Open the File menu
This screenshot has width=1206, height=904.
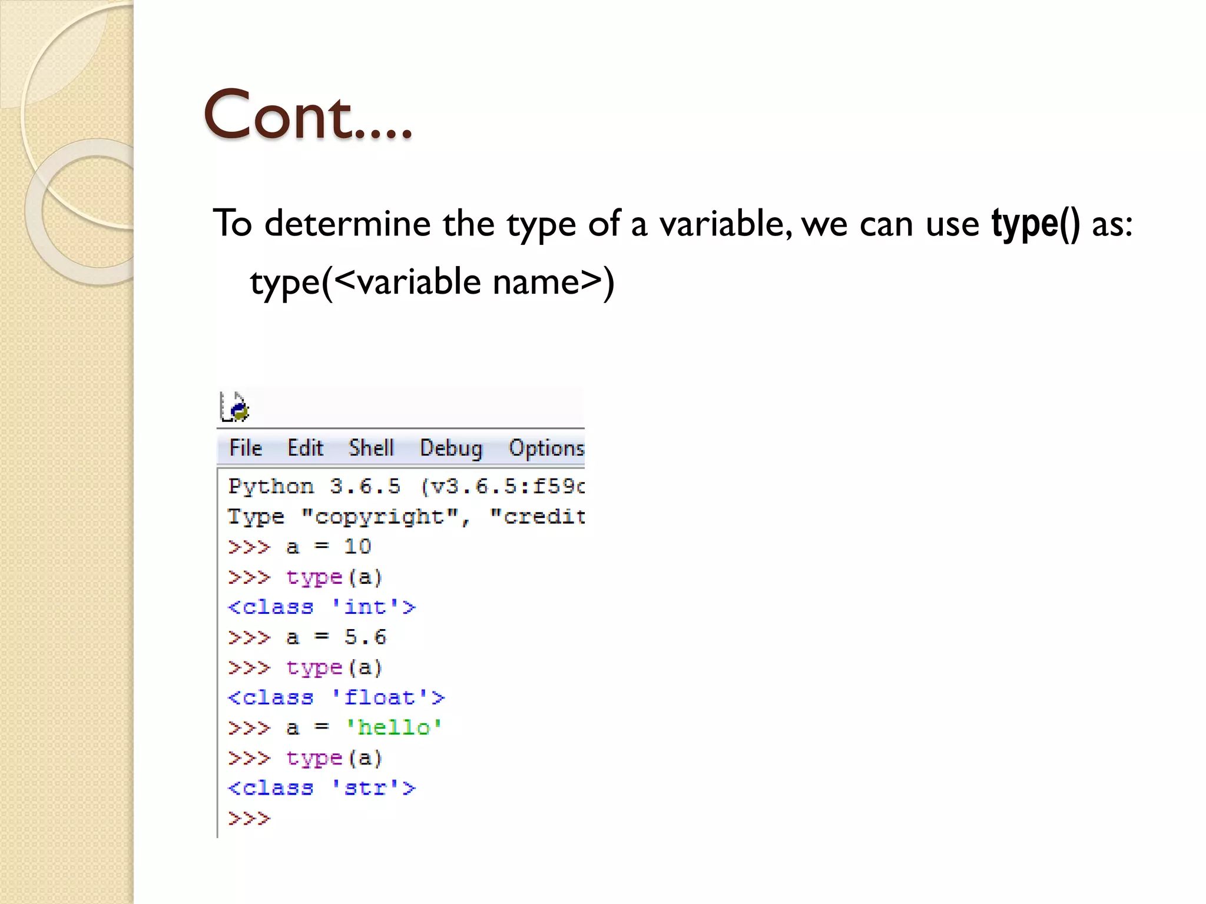tap(245, 448)
